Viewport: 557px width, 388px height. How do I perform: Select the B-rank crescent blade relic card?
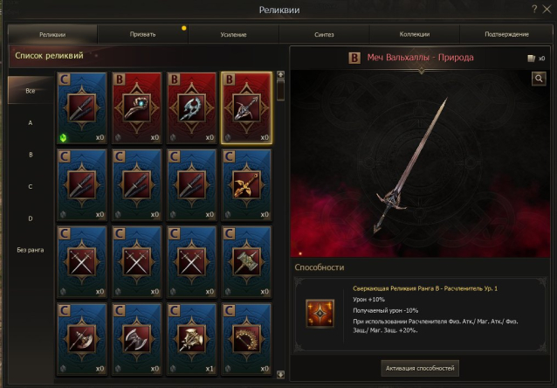click(x=192, y=107)
